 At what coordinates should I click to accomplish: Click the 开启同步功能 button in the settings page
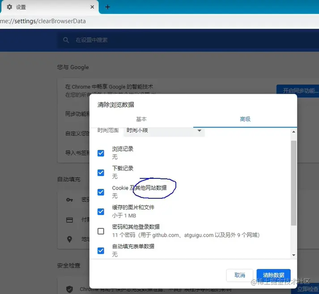pyautogui.click(x=299, y=91)
